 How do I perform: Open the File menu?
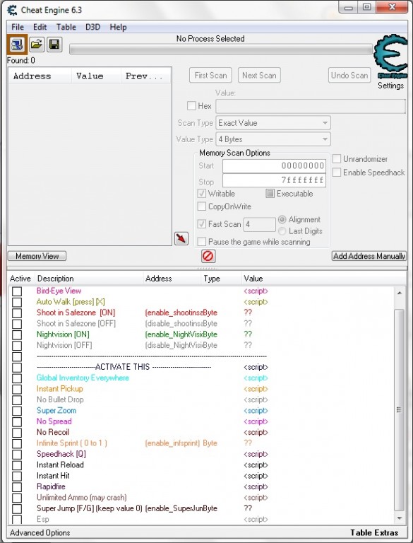(18, 27)
